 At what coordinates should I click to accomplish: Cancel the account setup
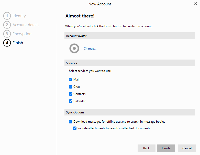pos(187,148)
